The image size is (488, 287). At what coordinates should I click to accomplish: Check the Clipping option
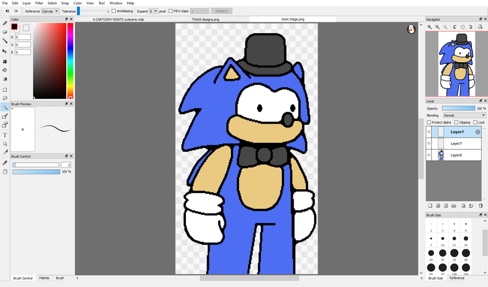point(456,122)
